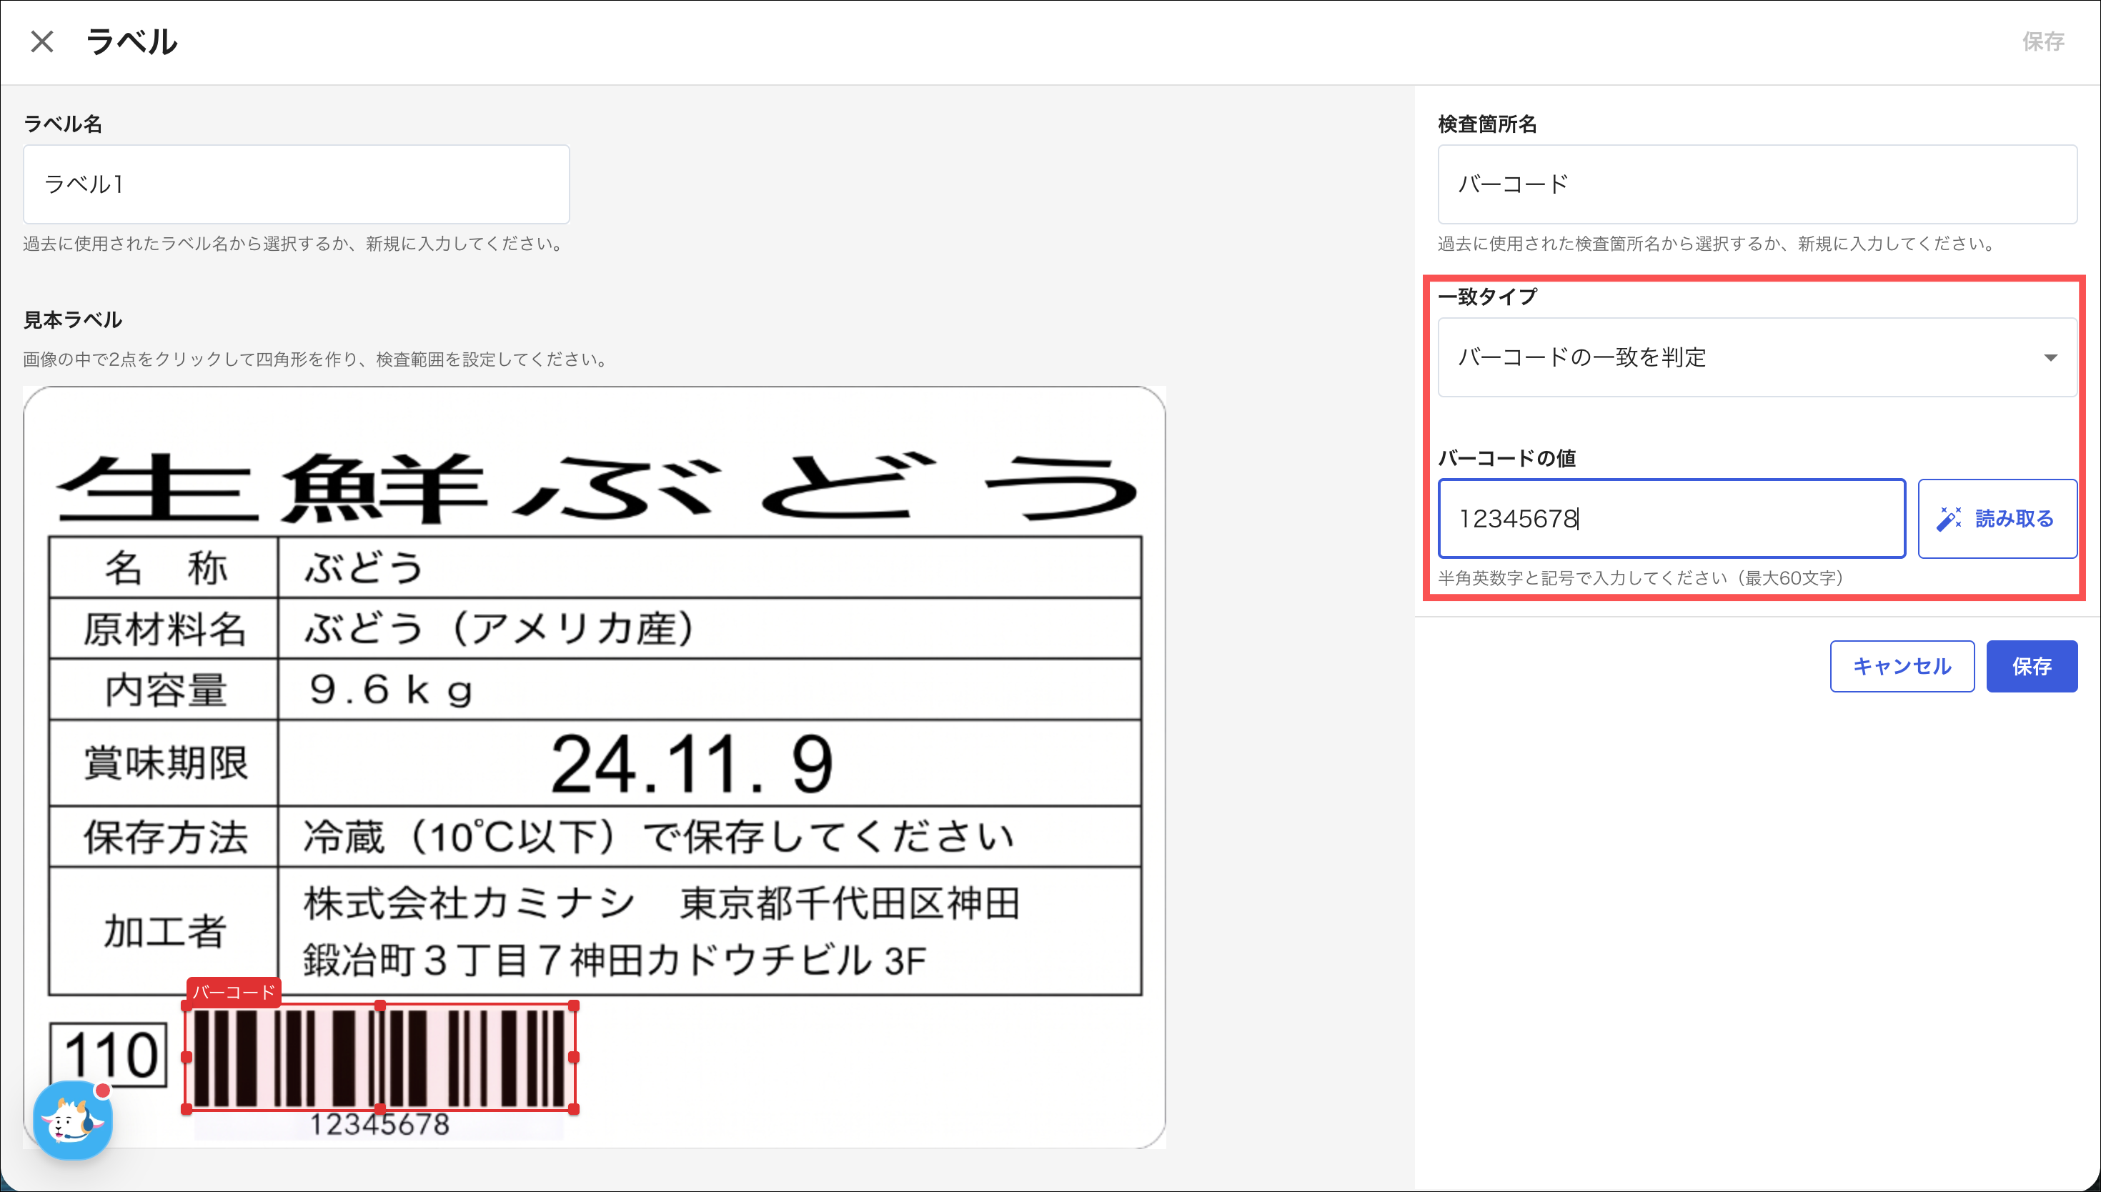This screenshot has height=1192, width=2101.
Task: Focus the バーコードの値 input field
Action: (x=1672, y=518)
